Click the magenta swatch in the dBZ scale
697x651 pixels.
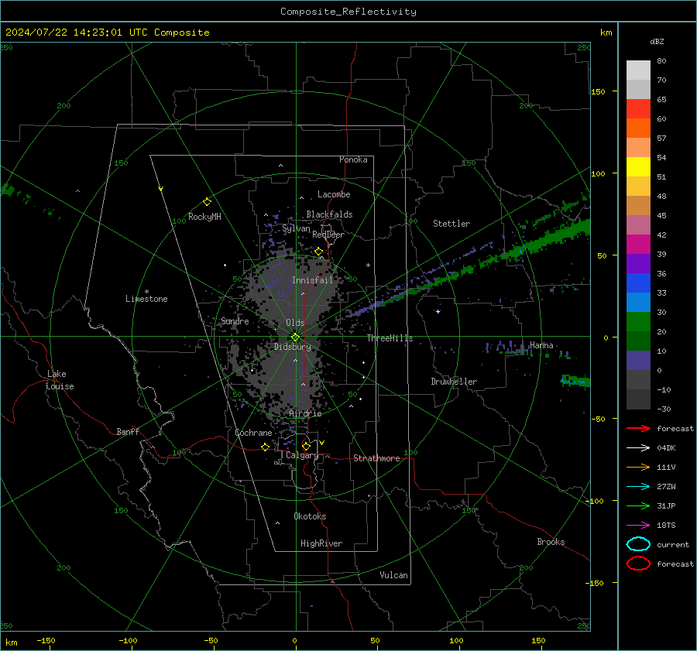click(x=638, y=244)
